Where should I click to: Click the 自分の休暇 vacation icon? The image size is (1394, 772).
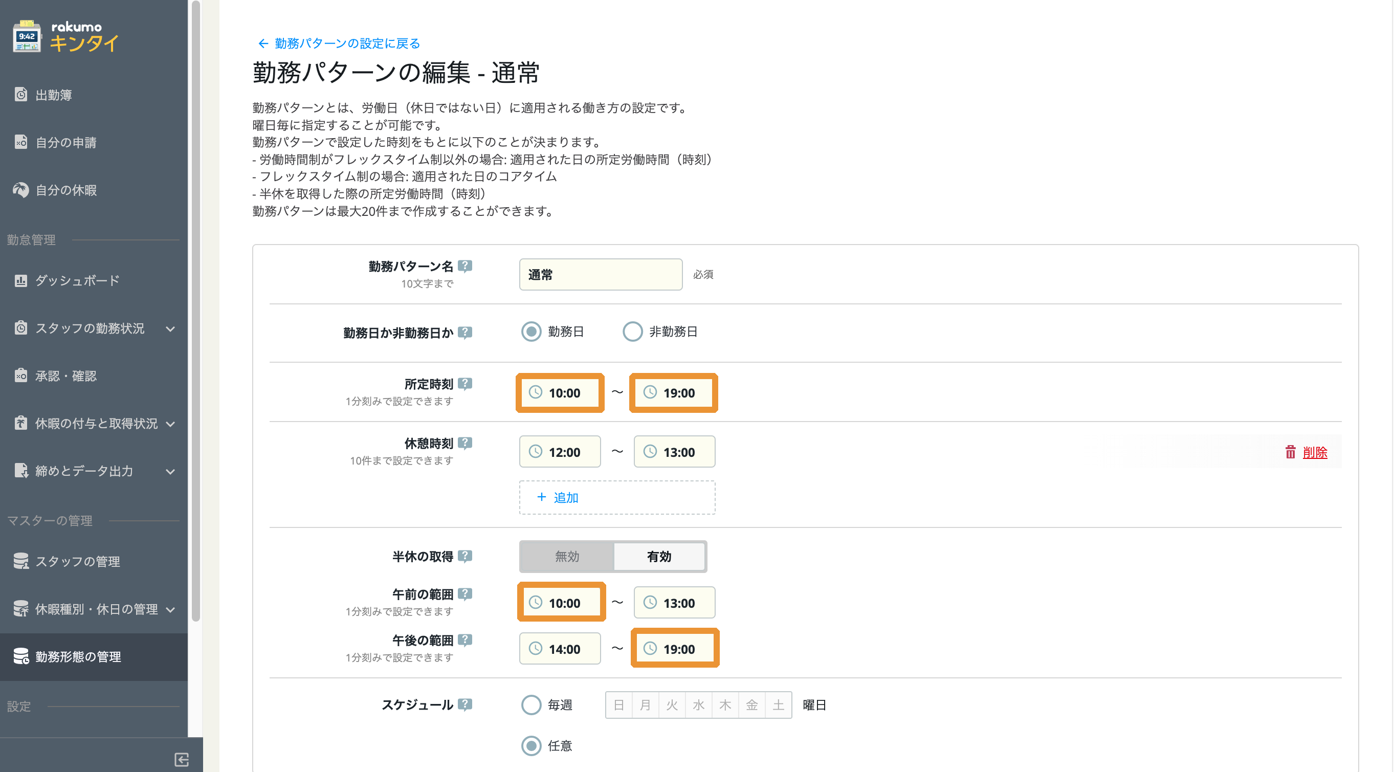click(x=20, y=190)
